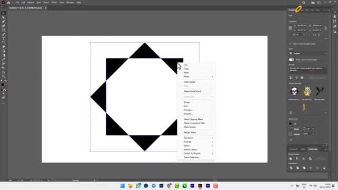Select the Pen tool
The height and width of the screenshot is (190, 338).
tap(4, 22)
